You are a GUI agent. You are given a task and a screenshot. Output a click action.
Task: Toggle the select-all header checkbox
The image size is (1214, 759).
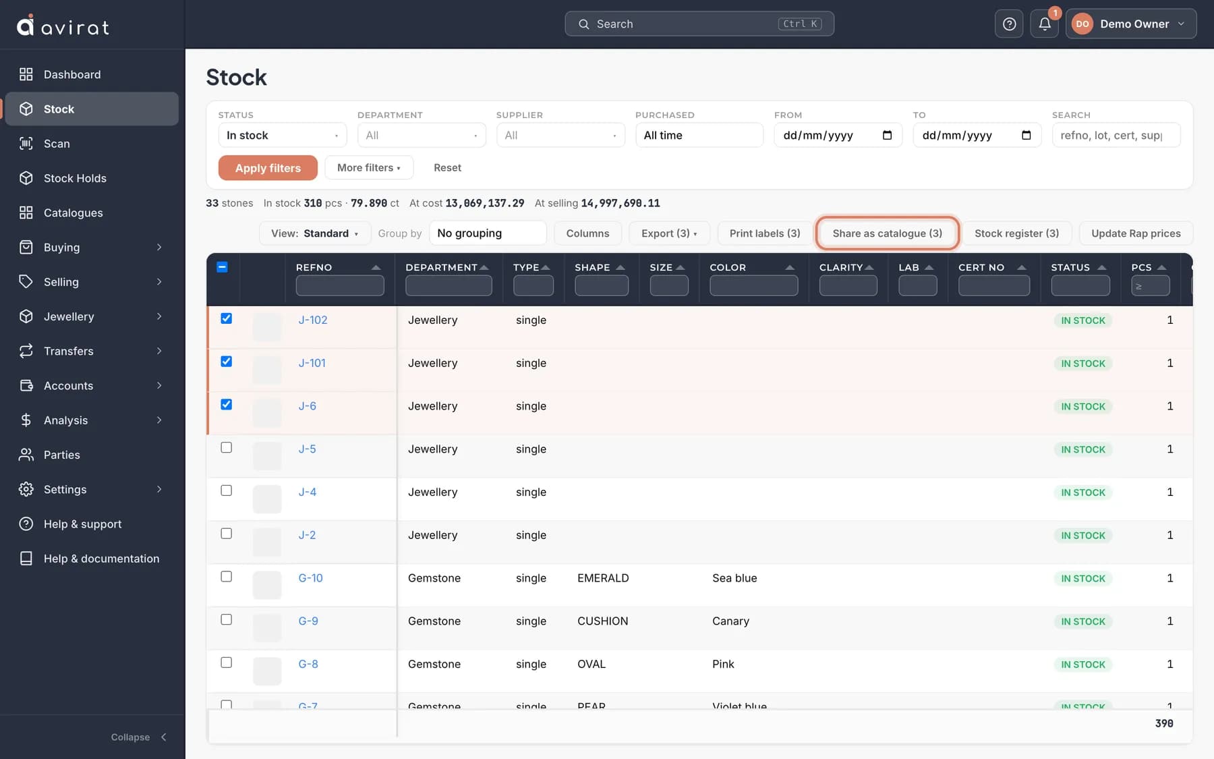pos(222,267)
